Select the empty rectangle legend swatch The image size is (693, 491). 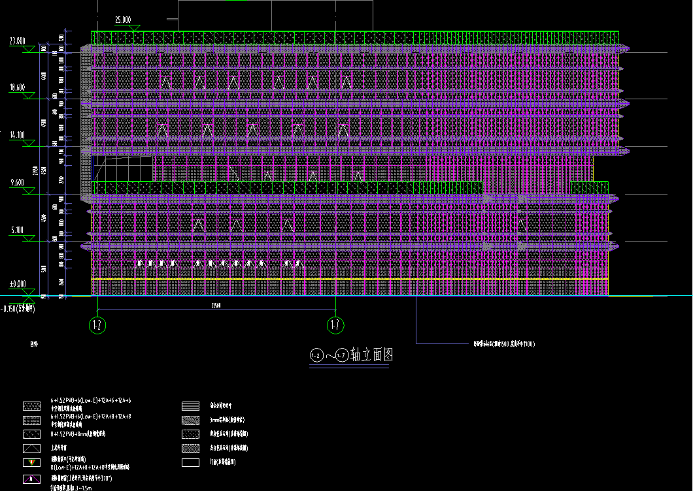[x=191, y=463]
